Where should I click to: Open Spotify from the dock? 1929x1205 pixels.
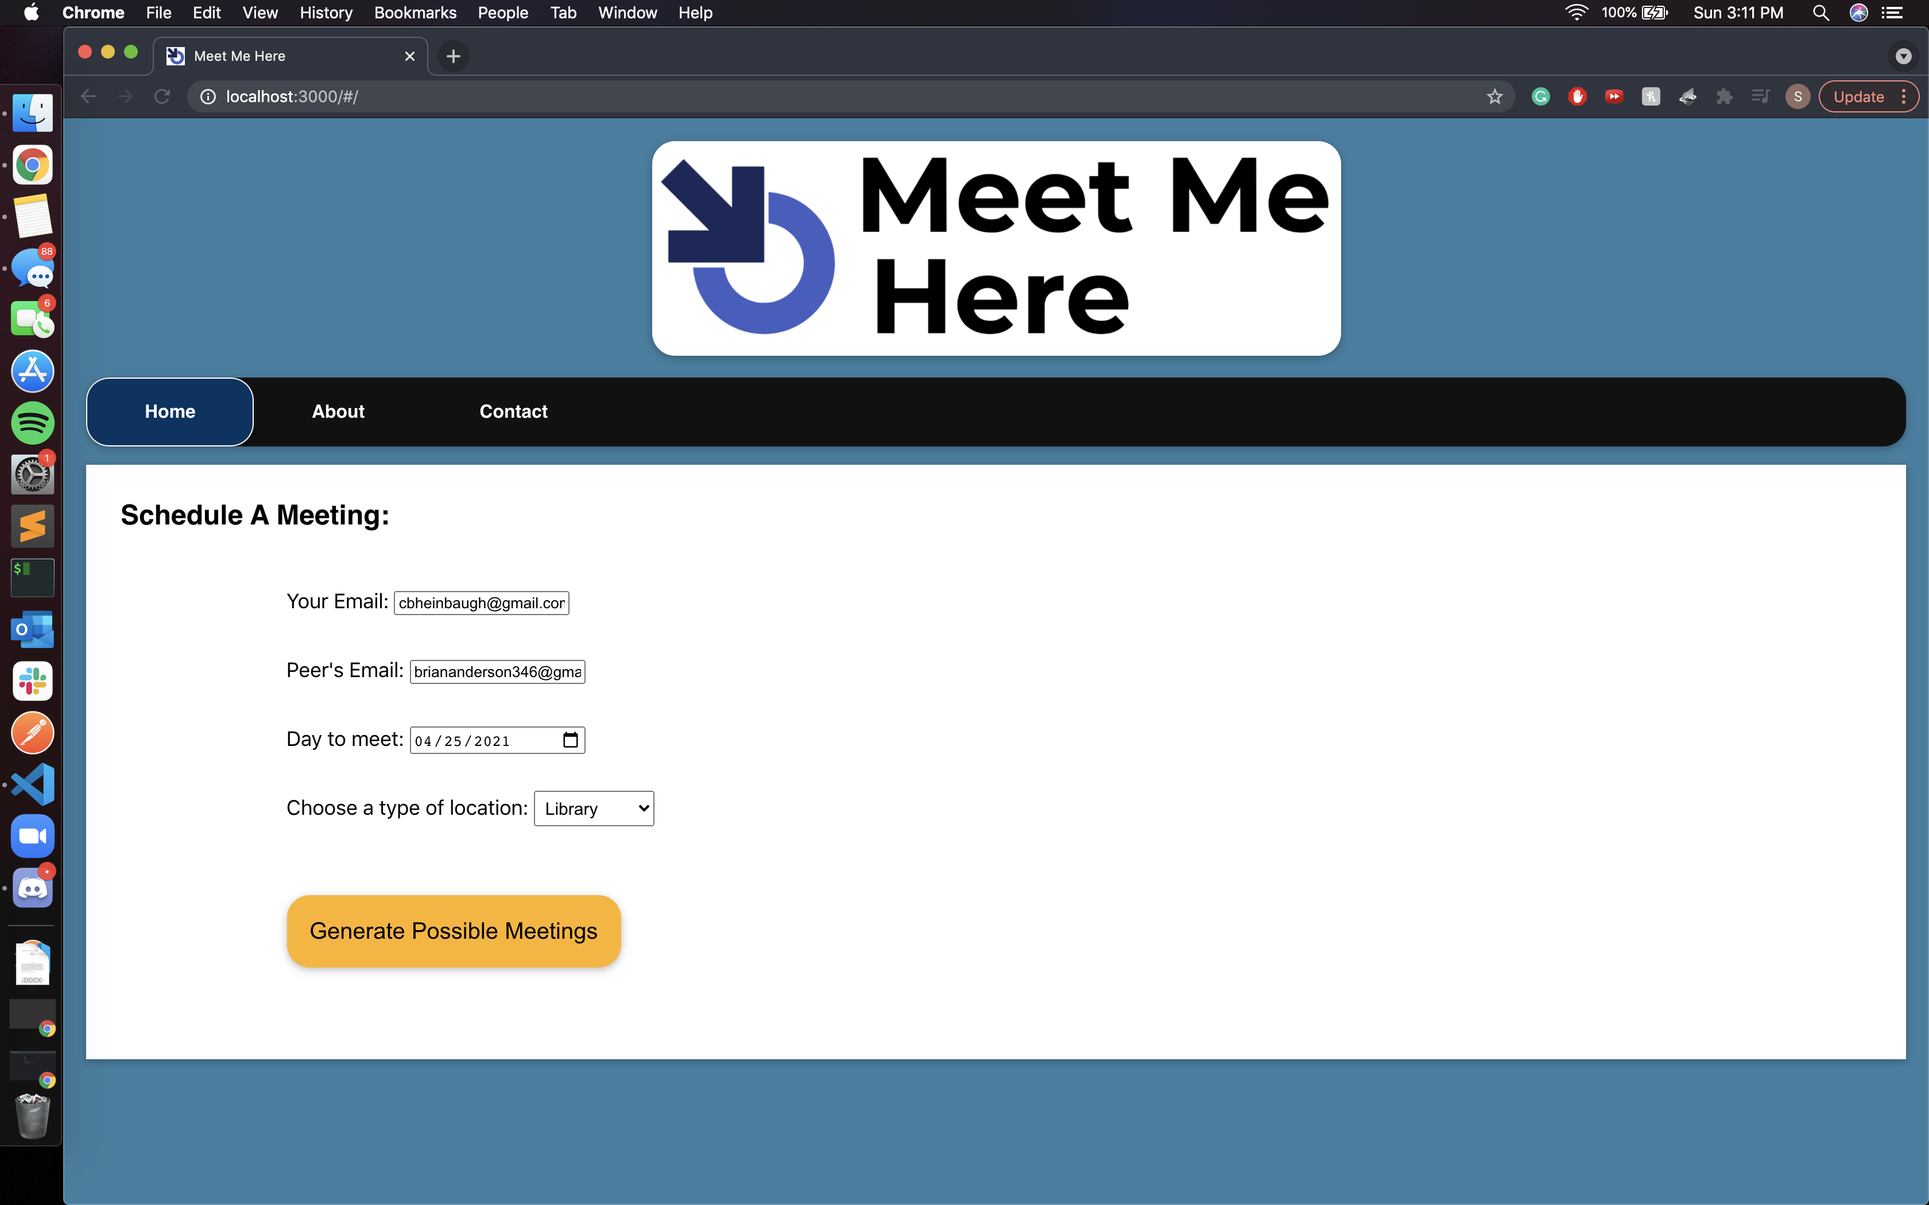tap(32, 422)
